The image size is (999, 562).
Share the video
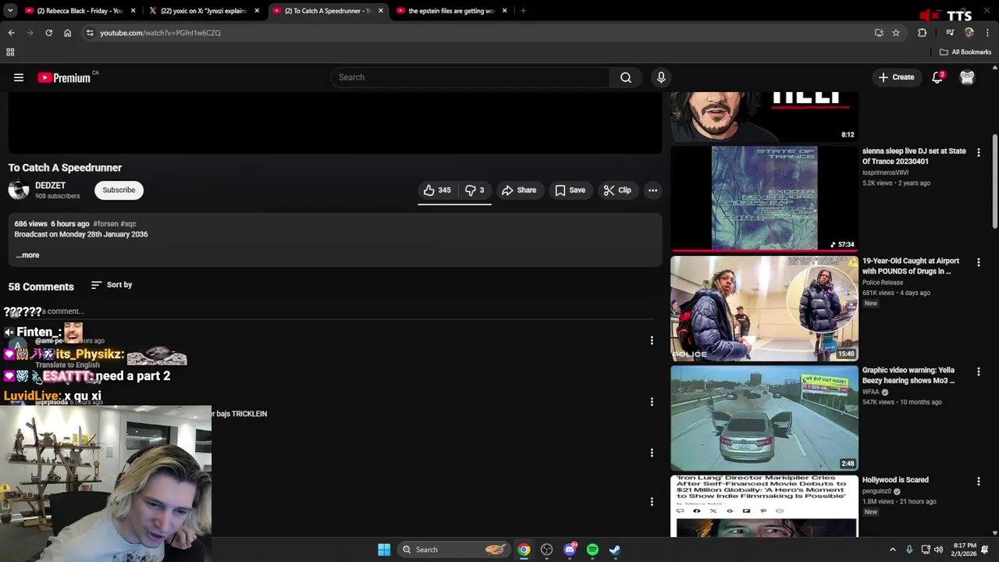pyautogui.click(x=519, y=190)
